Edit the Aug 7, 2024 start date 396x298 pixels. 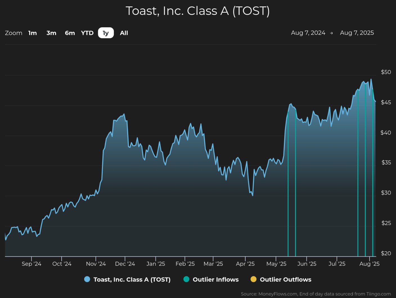point(308,33)
